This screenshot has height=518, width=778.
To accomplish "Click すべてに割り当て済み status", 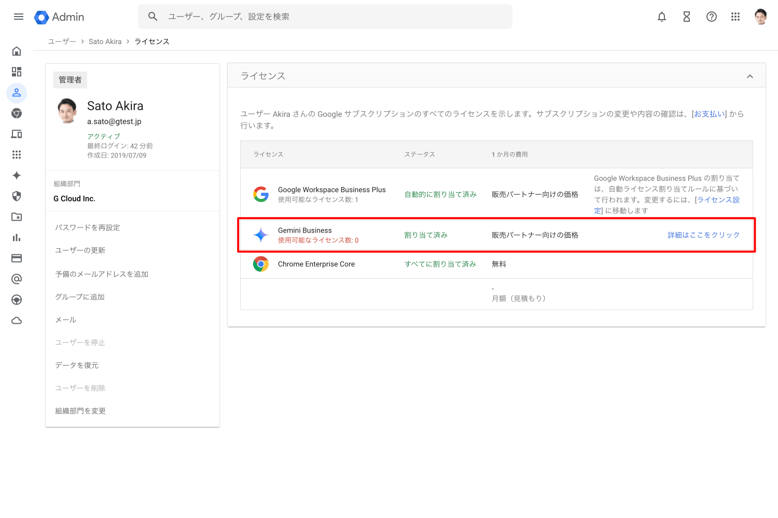I will pos(440,264).
